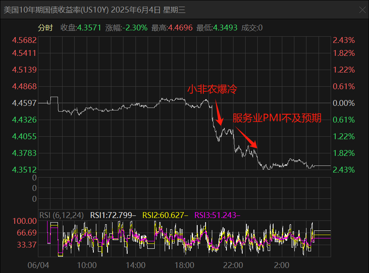Viewport: 369px width, 273px height.
Task: Click the 成交:0 volume readout
Action: [252, 28]
